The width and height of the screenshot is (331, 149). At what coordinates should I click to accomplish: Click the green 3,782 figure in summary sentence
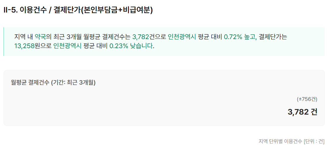coord(141,37)
